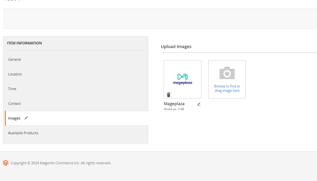
Task: Delete the Mageplaza image using trash icon
Action: pyautogui.click(x=169, y=95)
